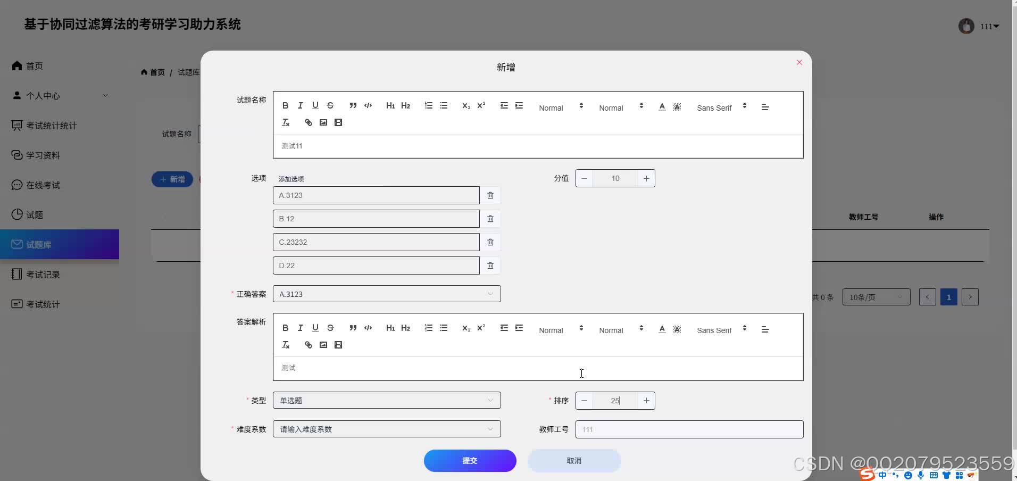Apply blockquote in 试题名称 editor

click(353, 105)
